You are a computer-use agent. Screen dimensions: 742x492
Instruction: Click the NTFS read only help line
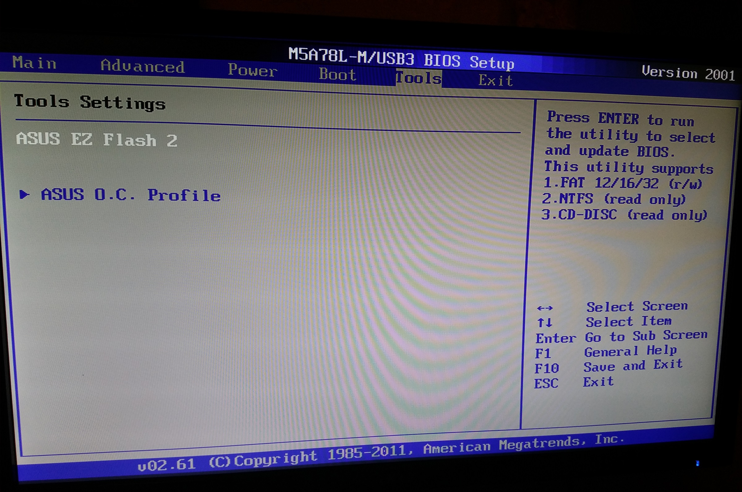[x=614, y=199]
